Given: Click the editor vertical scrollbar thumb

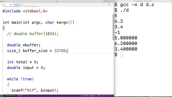Looking at the screenshot, I should click(113, 27).
